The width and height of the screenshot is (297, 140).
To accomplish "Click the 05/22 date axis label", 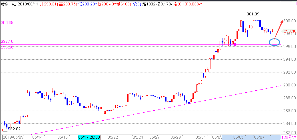I will (113, 137).
